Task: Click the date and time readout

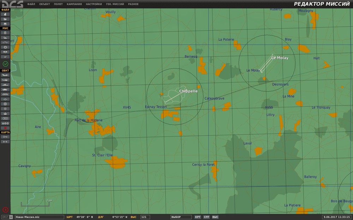Action: click(337, 217)
